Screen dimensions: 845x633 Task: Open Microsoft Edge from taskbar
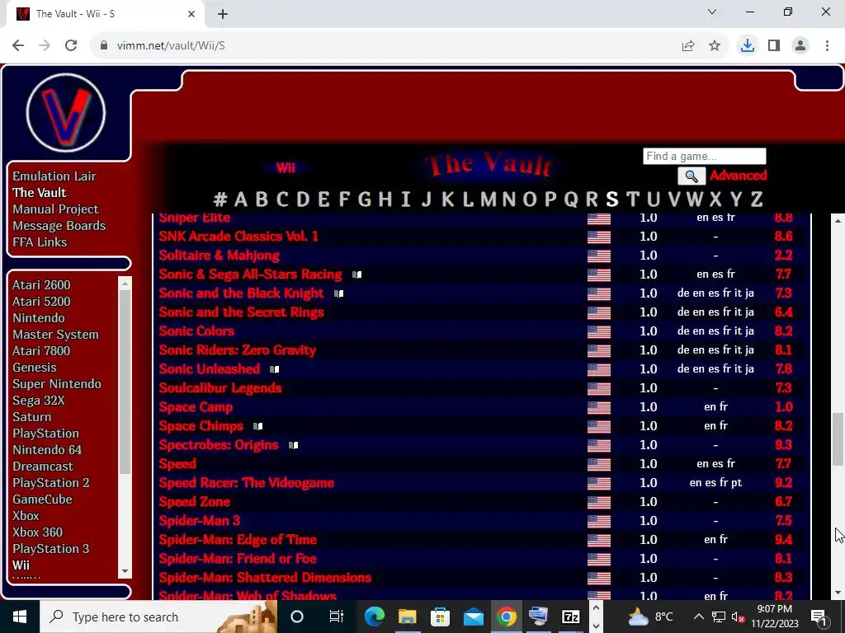pos(374,617)
